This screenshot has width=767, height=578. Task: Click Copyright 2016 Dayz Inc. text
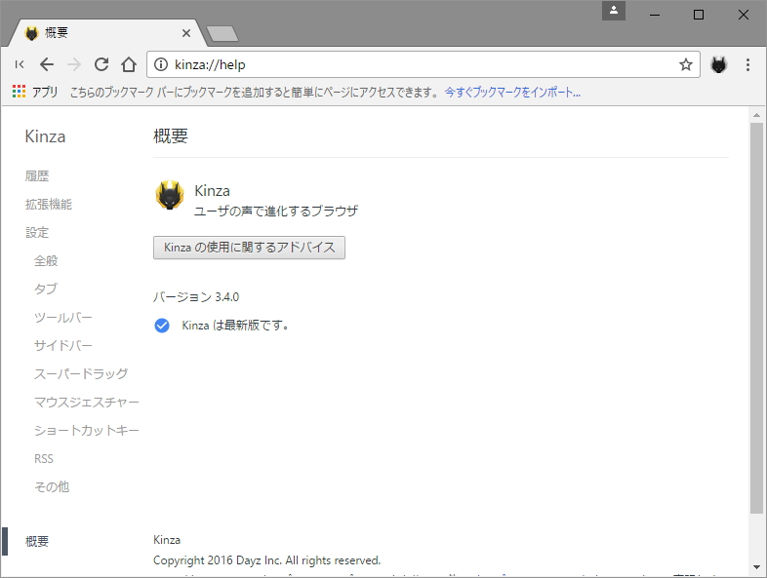point(266,560)
